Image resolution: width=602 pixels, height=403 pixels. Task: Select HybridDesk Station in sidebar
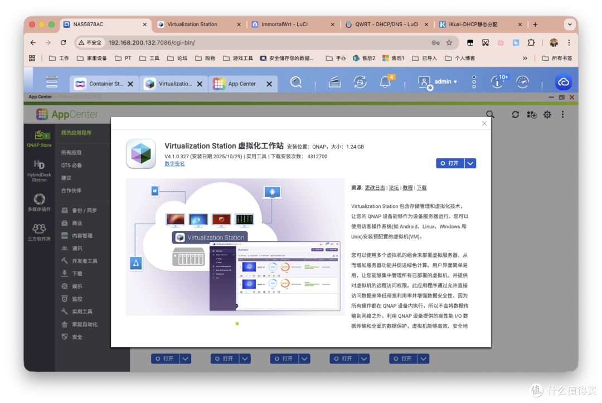coord(39,171)
